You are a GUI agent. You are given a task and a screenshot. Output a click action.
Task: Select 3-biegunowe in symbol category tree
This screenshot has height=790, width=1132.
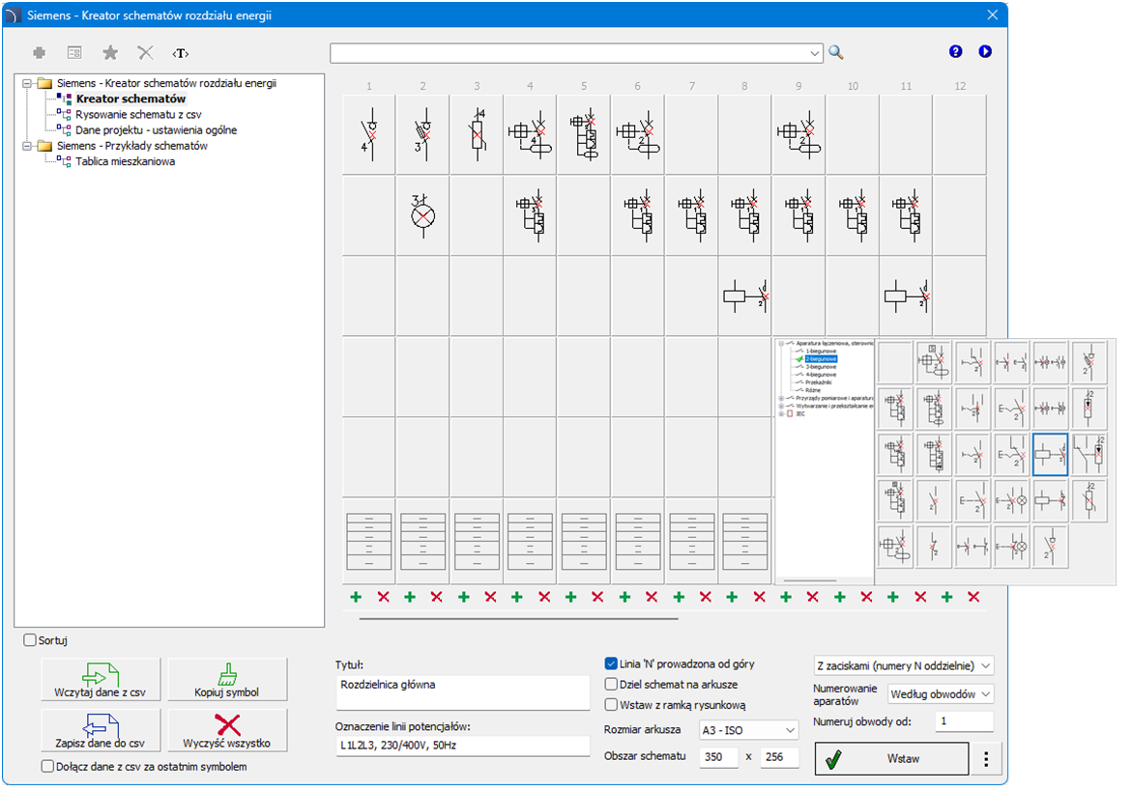(x=821, y=367)
